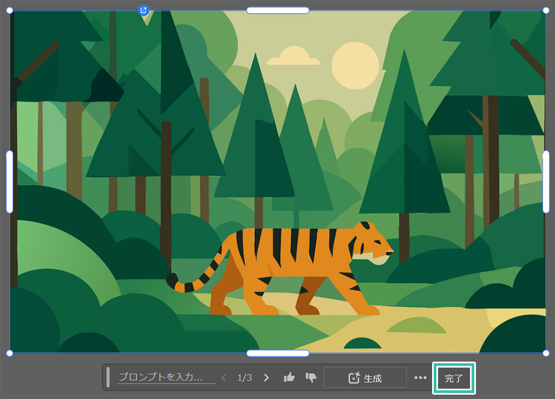
Task: Click the thumbs up rating icon
Action: pos(290,377)
